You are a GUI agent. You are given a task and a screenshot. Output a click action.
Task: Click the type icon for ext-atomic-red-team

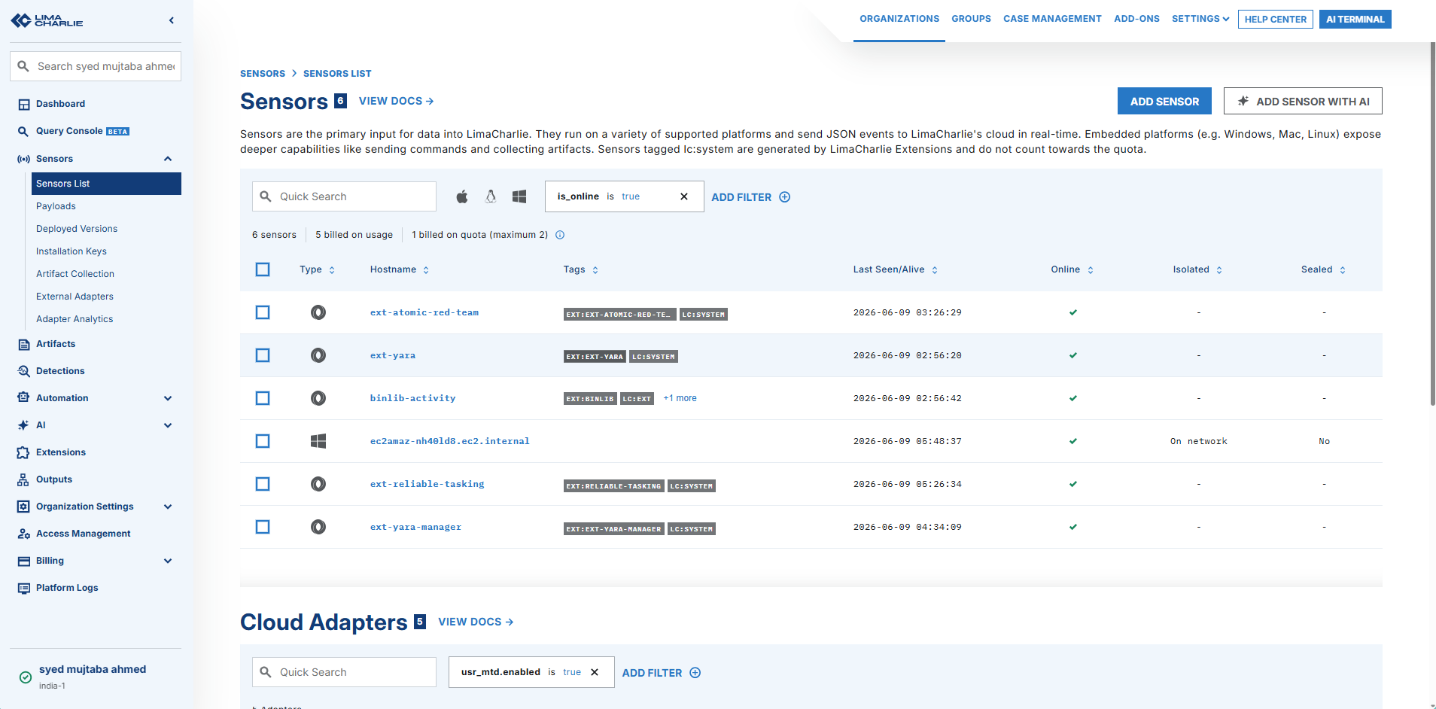click(318, 312)
